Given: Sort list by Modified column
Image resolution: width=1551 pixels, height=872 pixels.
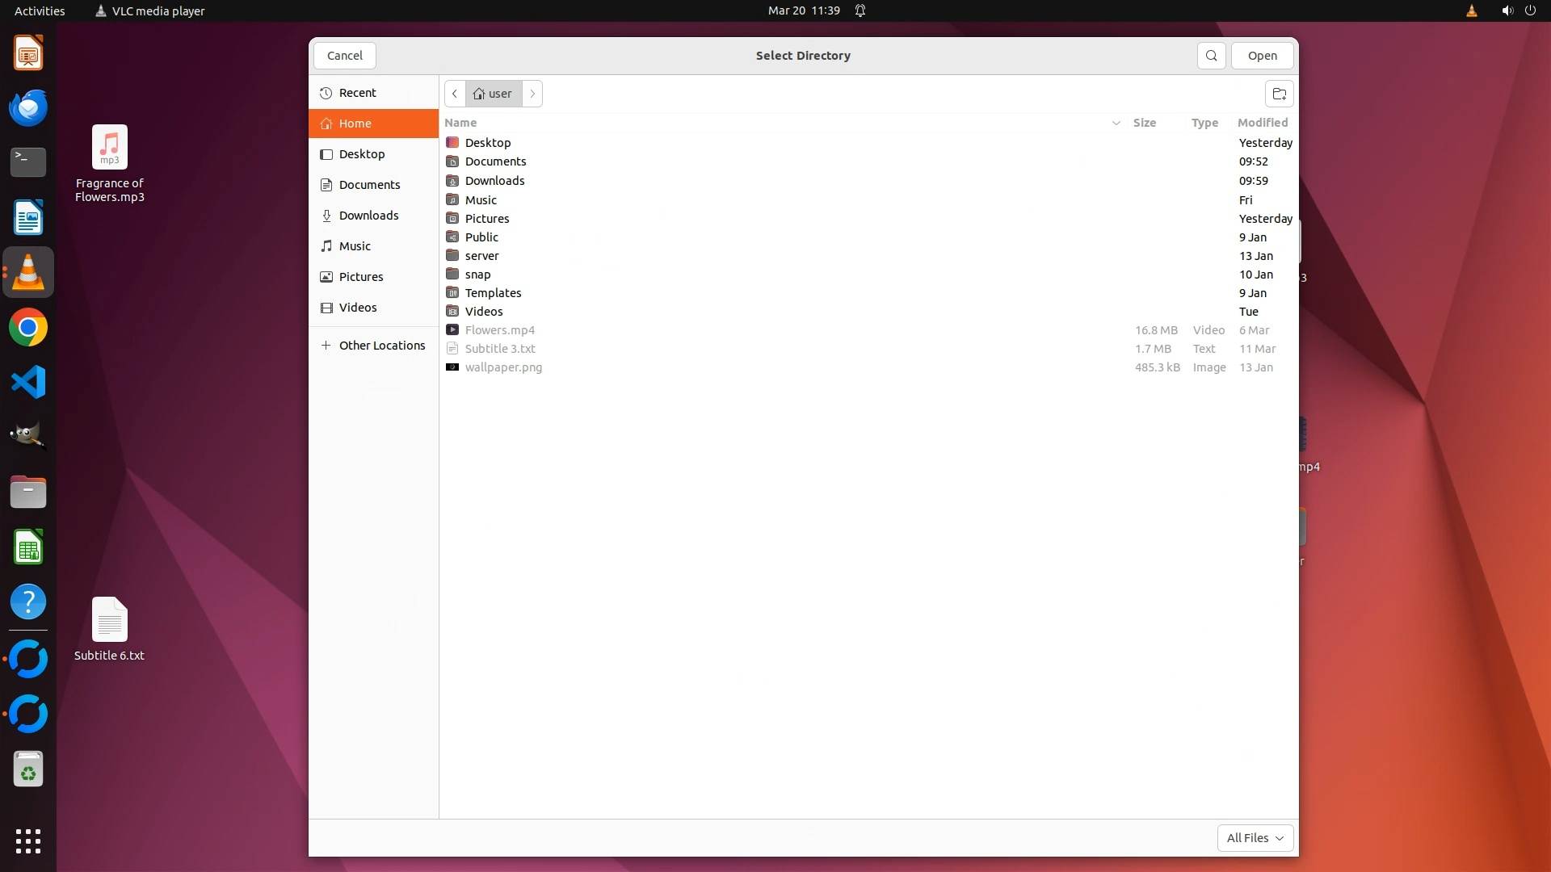Looking at the screenshot, I should tap(1262, 123).
